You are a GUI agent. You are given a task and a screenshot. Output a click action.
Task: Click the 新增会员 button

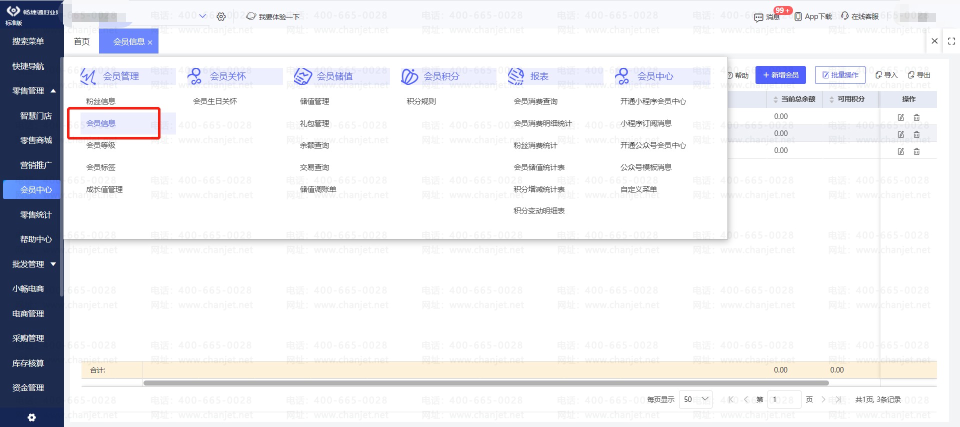tap(780, 75)
